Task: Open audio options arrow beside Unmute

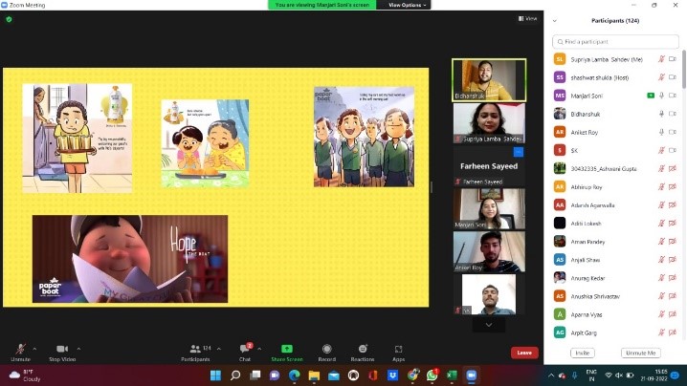Action: (34, 349)
